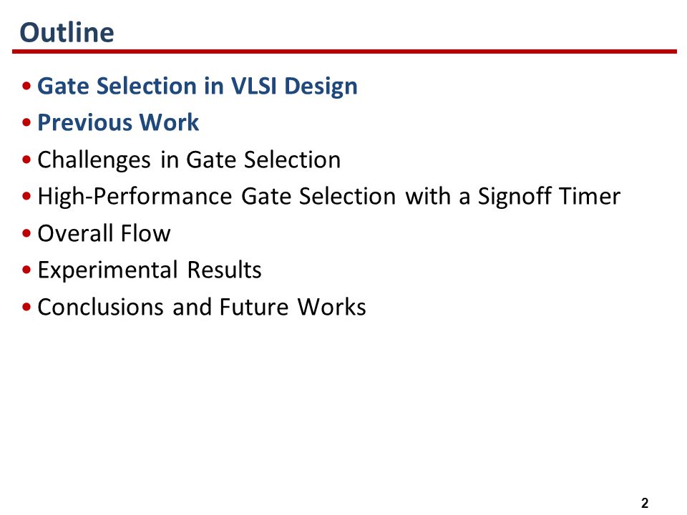Click the red bullet before High-Performance
The image size is (687, 515).
(x=26, y=196)
